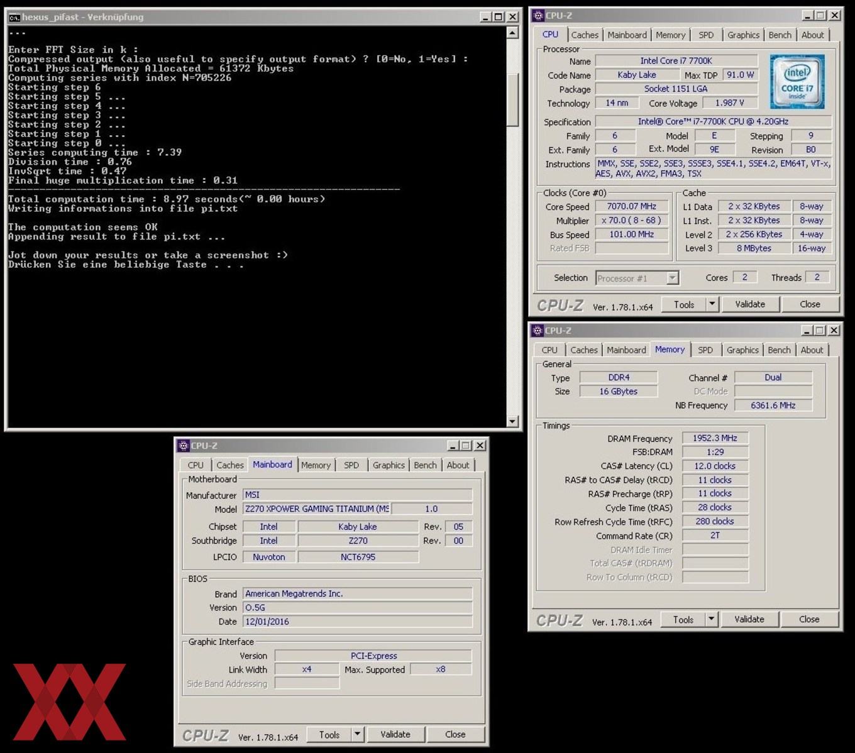Screen dimensions: 855x753
Task: Click the console vertical scrollbar thumb
Action: point(512,99)
